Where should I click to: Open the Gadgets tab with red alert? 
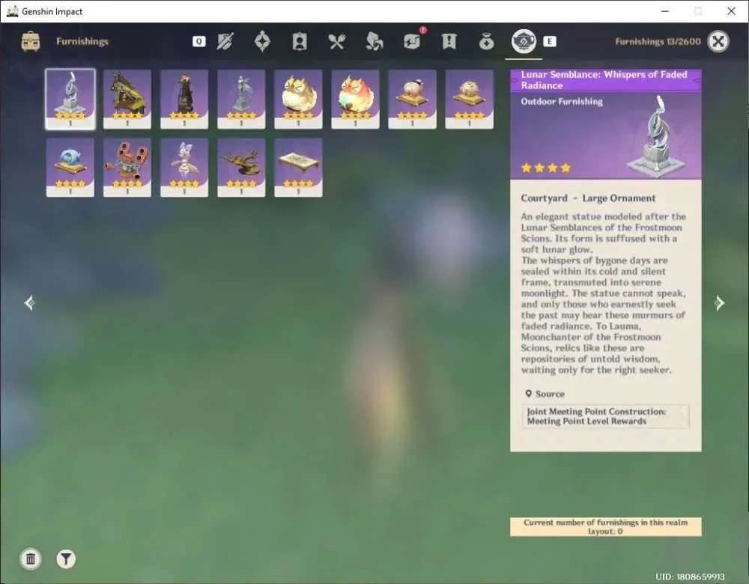[412, 41]
